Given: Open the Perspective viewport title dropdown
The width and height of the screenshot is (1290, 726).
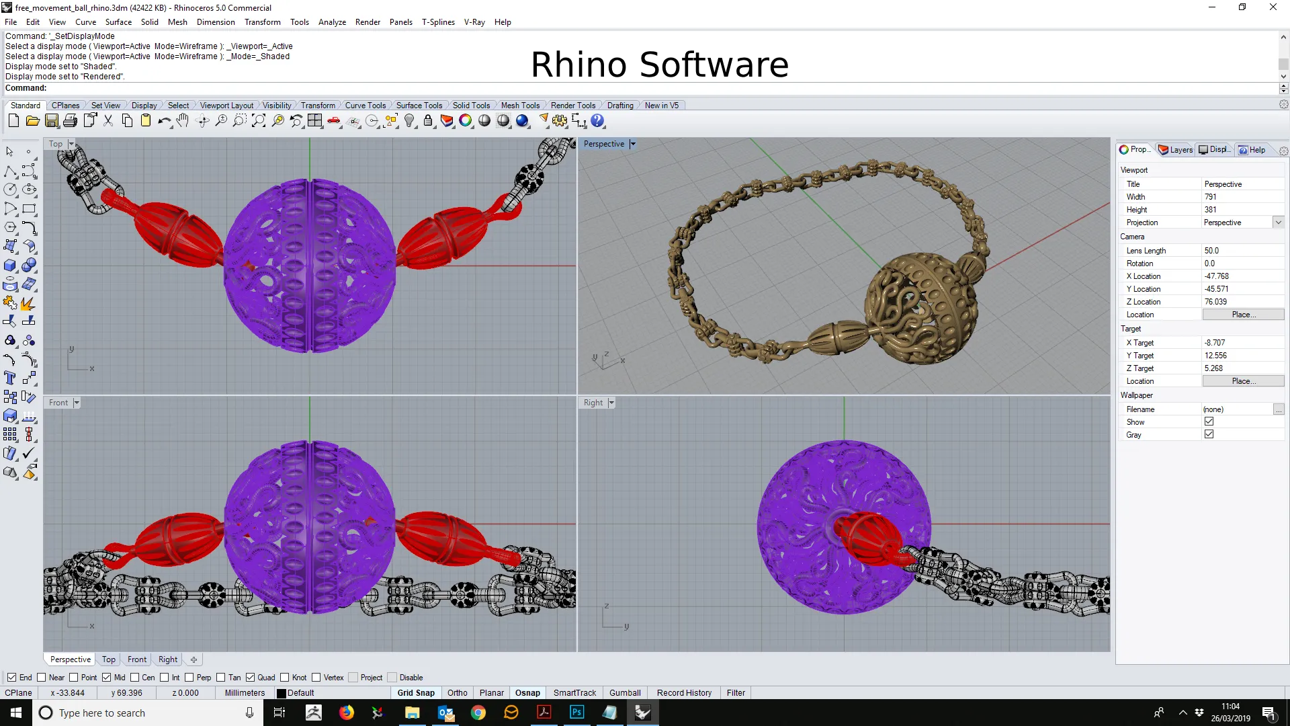Looking at the screenshot, I should click(x=632, y=144).
